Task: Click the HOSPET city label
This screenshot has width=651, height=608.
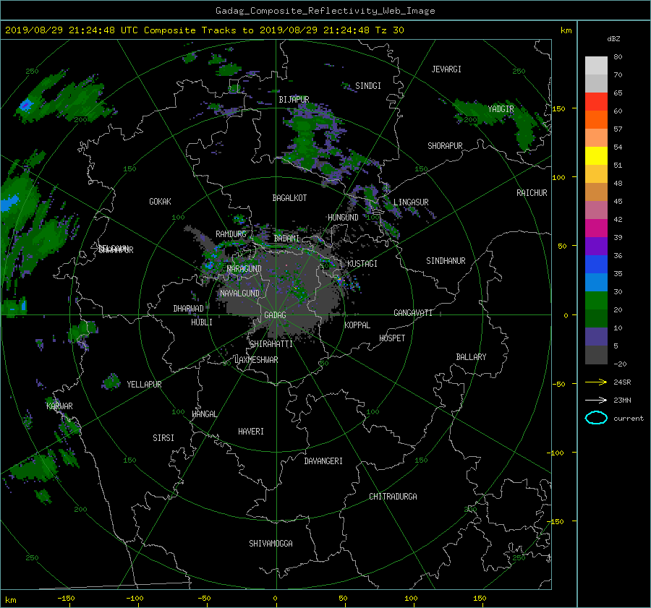Action: 392,338
